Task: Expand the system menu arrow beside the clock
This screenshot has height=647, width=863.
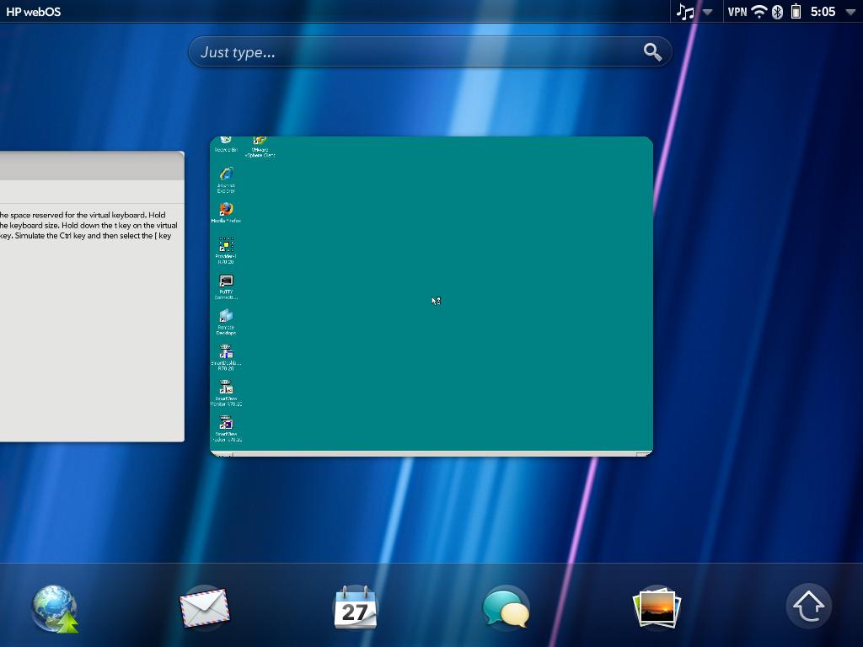Action: coord(850,12)
